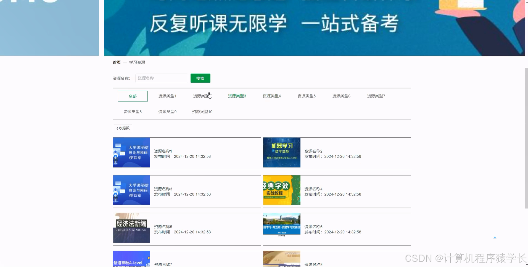Viewport: 528px width, 267px height.
Task: Select the 资源类型7 category
Action: pos(376,96)
